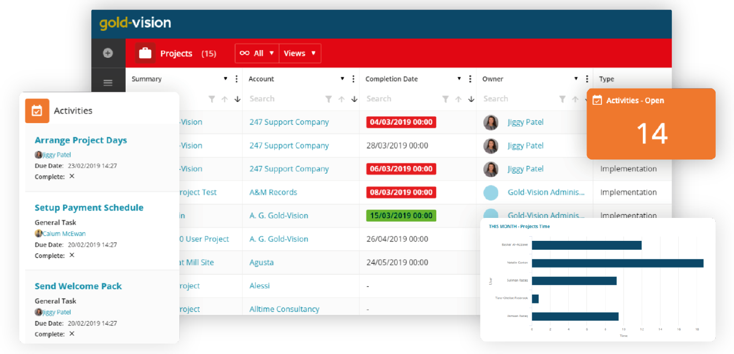Image resolution: width=734 pixels, height=354 pixels.
Task: Click Implementation type in A&M Records row
Action: point(628,192)
